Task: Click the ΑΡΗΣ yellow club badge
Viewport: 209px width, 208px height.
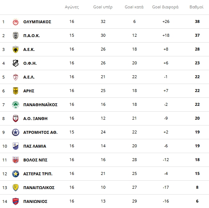Action: (x=16, y=91)
